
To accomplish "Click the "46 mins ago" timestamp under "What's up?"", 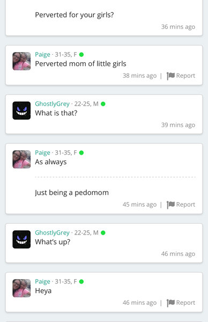I will [178, 254].
